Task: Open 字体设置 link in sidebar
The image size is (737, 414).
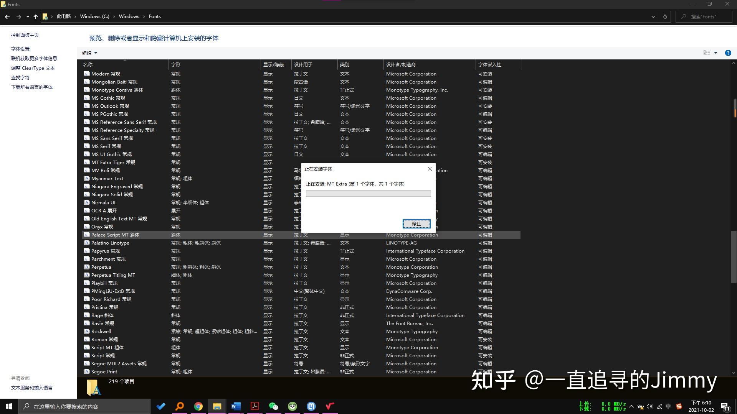Action: pyautogui.click(x=20, y=49)
